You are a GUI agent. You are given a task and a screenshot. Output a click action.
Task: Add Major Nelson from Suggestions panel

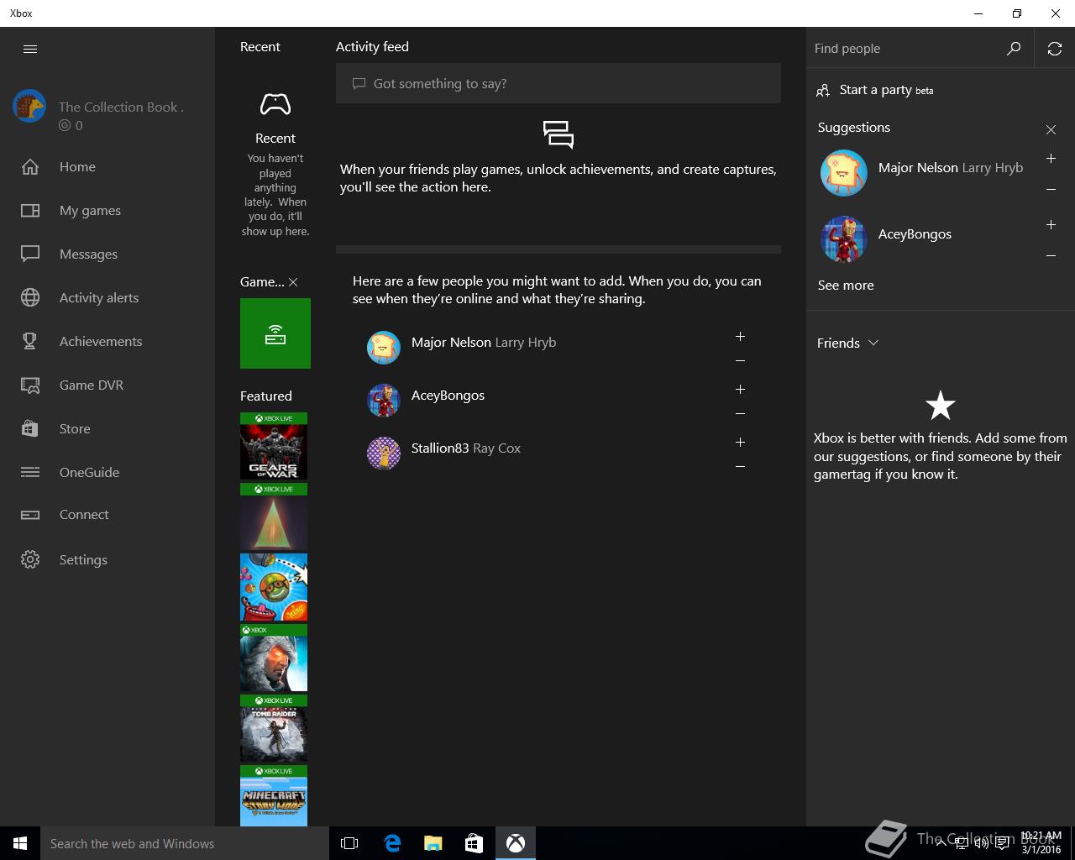[1051, 158]
